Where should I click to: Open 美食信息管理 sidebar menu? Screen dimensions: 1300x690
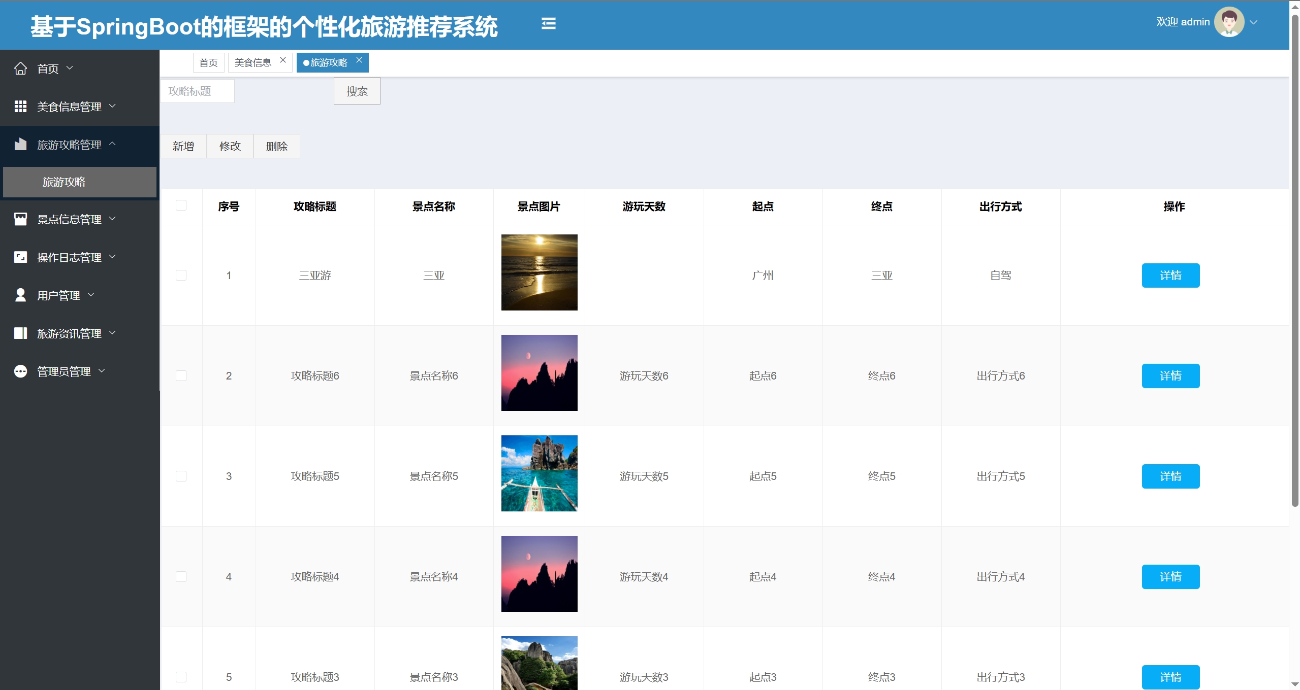click(80, 107)
